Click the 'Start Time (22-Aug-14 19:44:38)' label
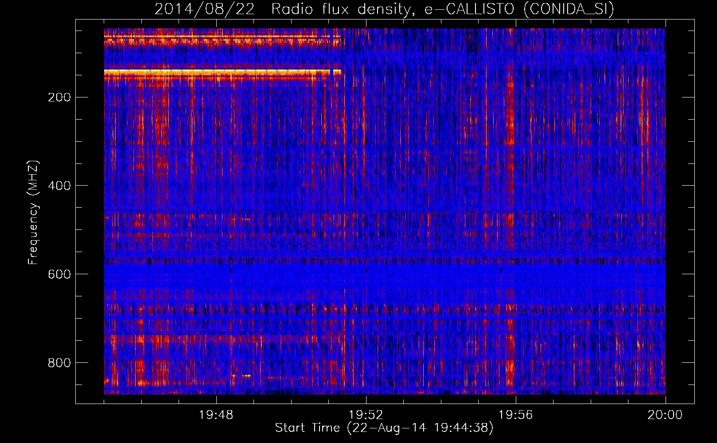The height and width of the screenshot is (443, 717). pyautogui.click(x=384, y=428)
